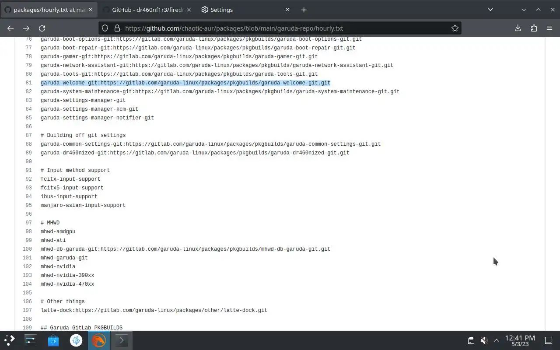
Task: Switch to Settings tab
Action: pyautogui.click(x=245, y=10)
